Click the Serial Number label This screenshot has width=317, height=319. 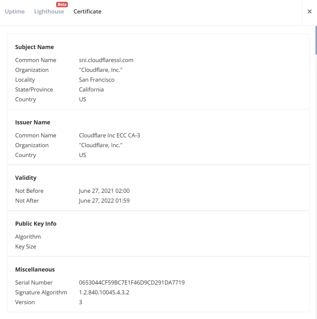34,283
